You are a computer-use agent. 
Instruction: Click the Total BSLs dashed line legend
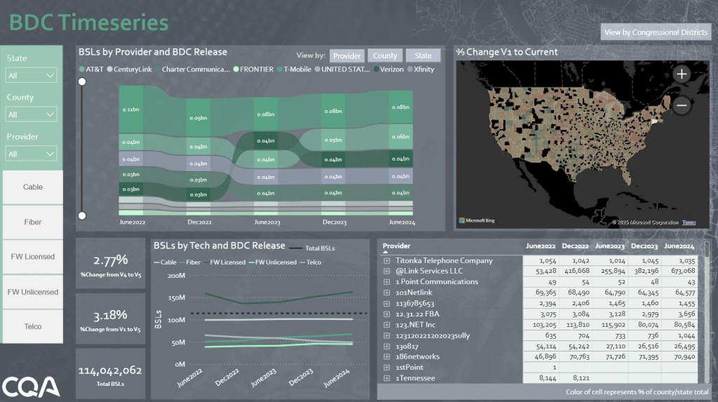pyautogui.click(x=312, y=248)
